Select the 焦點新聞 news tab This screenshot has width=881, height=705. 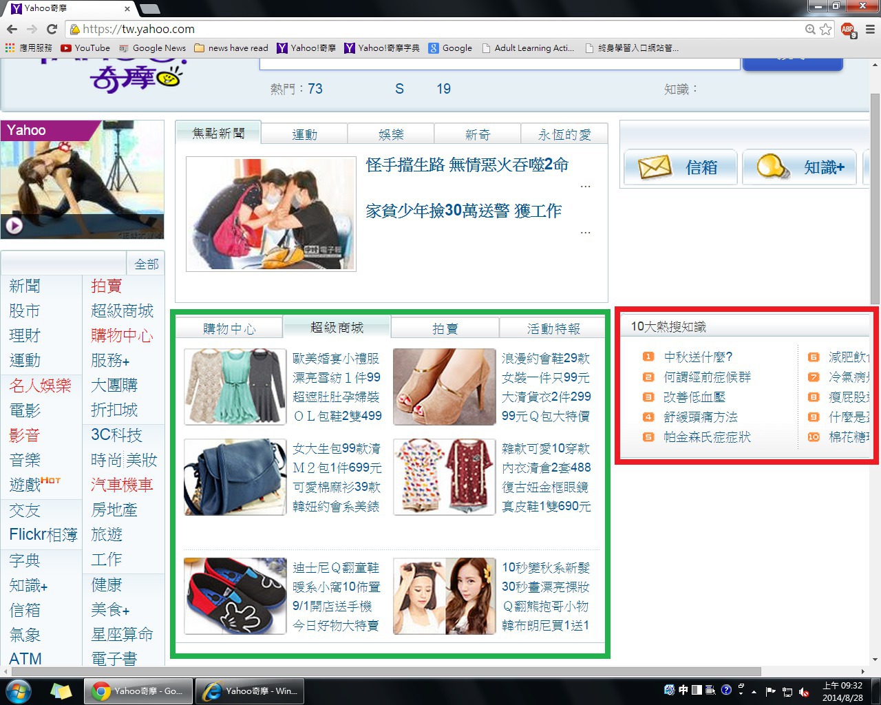click(218, 133)
